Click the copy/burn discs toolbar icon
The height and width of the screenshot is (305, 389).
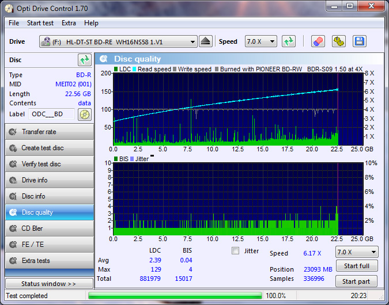(x=338, y=41)
